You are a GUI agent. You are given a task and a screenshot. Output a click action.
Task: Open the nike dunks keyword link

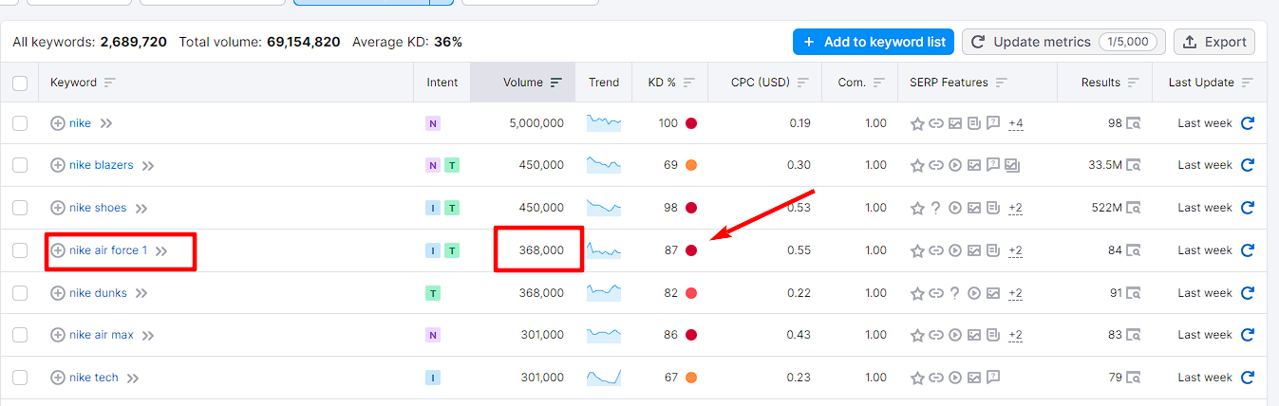click(98, 293)
